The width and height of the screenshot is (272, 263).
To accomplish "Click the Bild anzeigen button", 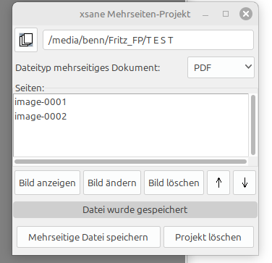I will [47, 183].
